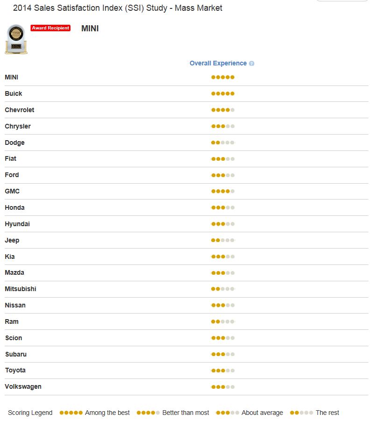Click the red Award Recipient badge
Viewport: 374px width, 421px height.
click(50, 28)
